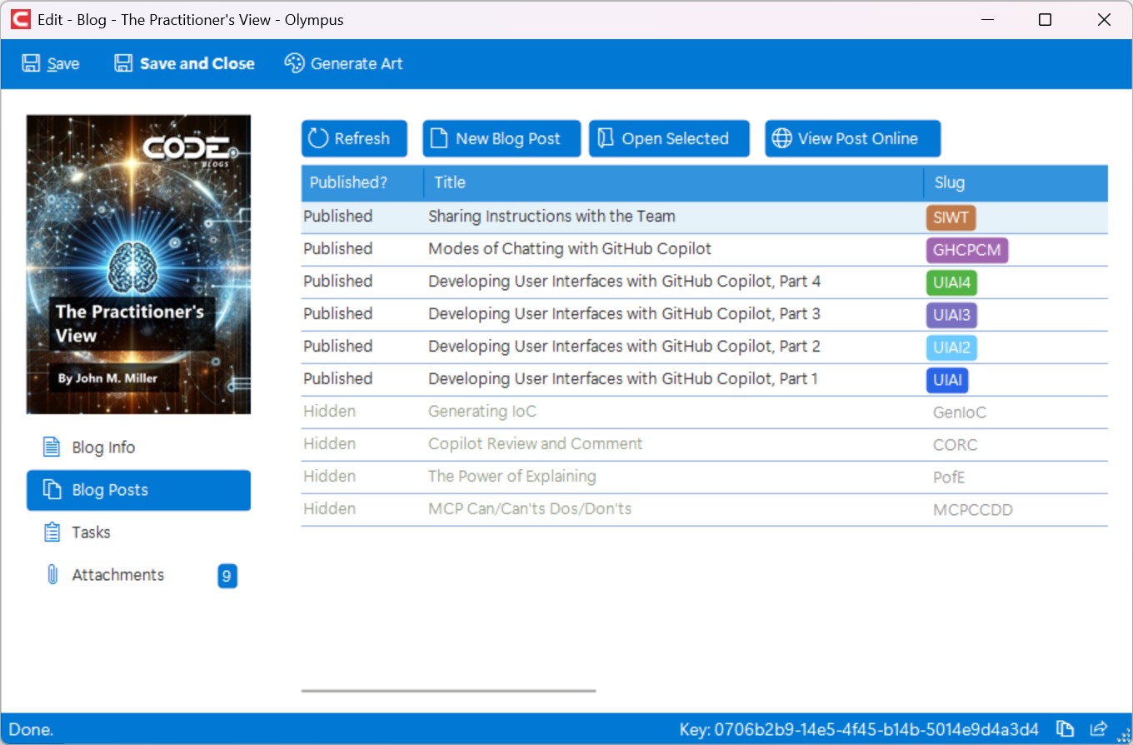Screen dimensions: 1133x745
Task: Click the GenIoC slug text
Action: [x=960, y=412]
